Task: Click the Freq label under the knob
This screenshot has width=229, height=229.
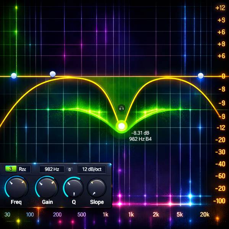Action: pyautogui.click(x=16, y=202)
